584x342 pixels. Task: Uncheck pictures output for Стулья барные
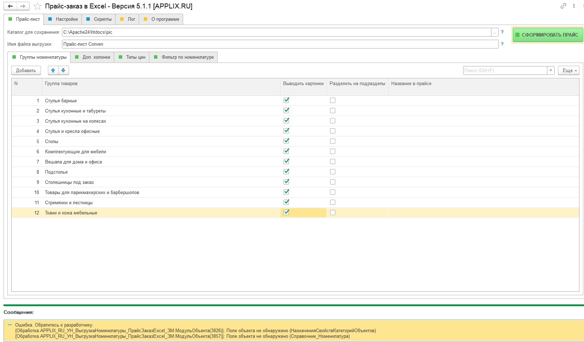286,100
